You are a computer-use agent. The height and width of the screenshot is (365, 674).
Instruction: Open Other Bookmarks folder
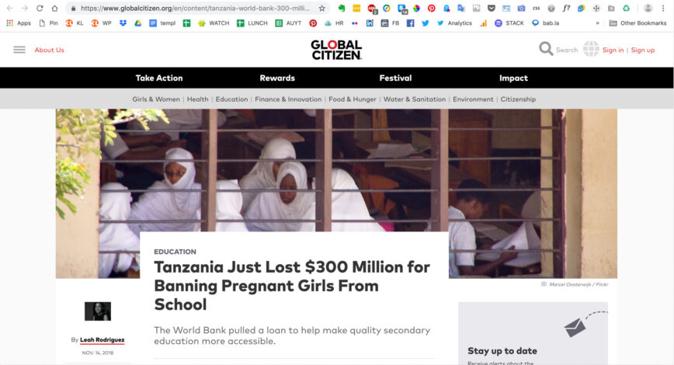[638, 23]
